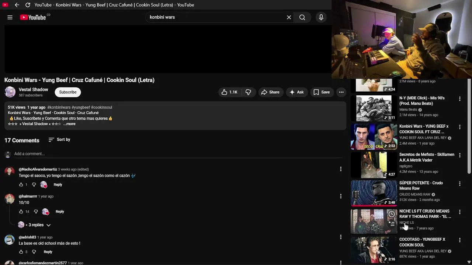The width and height of the screenshot is (472, 265).
Task: Reply to adrish83's comment
Action: (48, 252)
